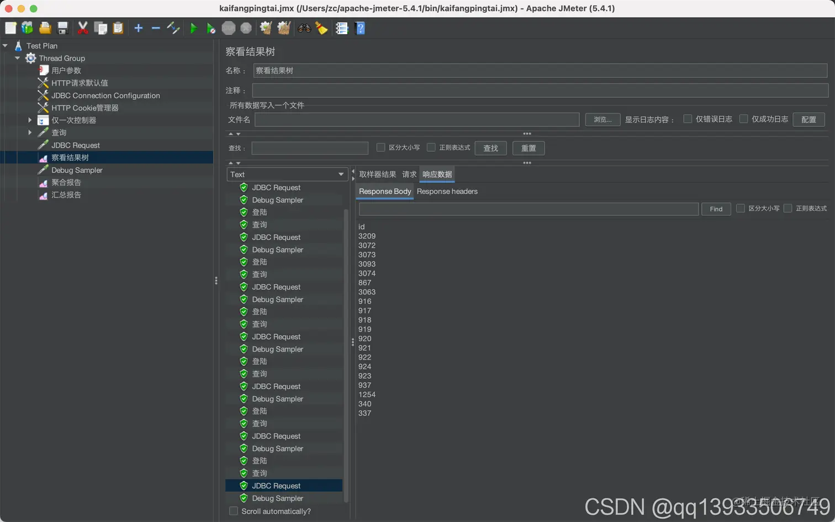Select Debug Sampler in the test plan tree
The image size is (835, 522).
[77, 170]
